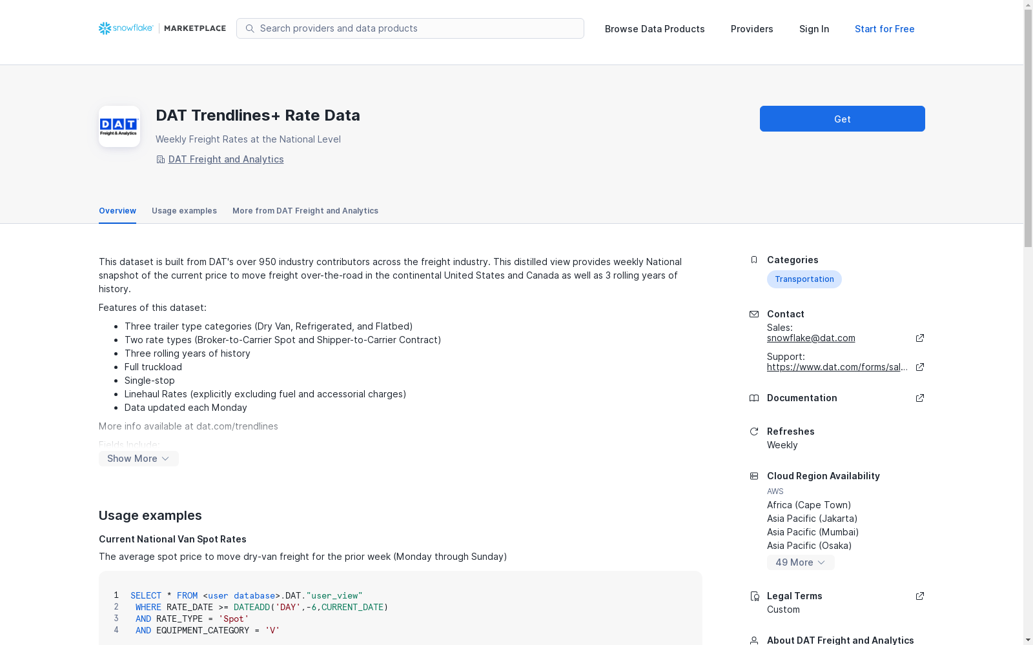Focus the search providers and data products field
The image size is (1033, 645).
[x=410, y=28]
